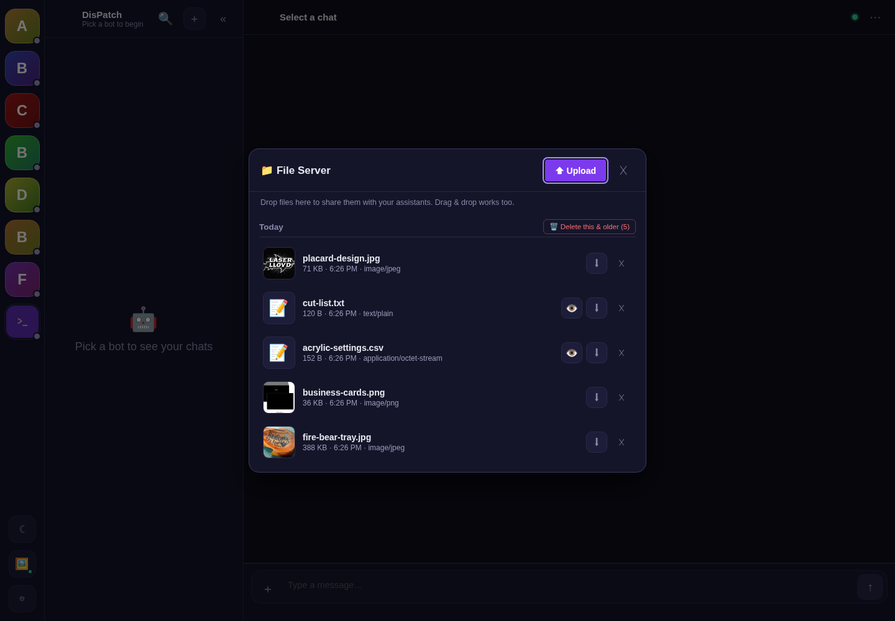Screen dimensions: 895x621
Task: Click the DisPatch title
Action: click(x=102, y=15)
